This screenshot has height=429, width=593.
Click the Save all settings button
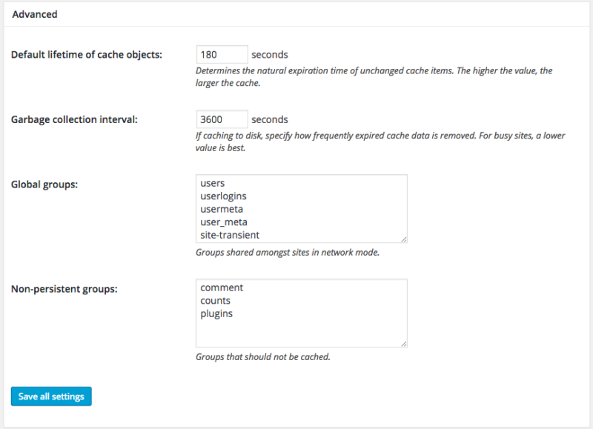coord(50,396)
